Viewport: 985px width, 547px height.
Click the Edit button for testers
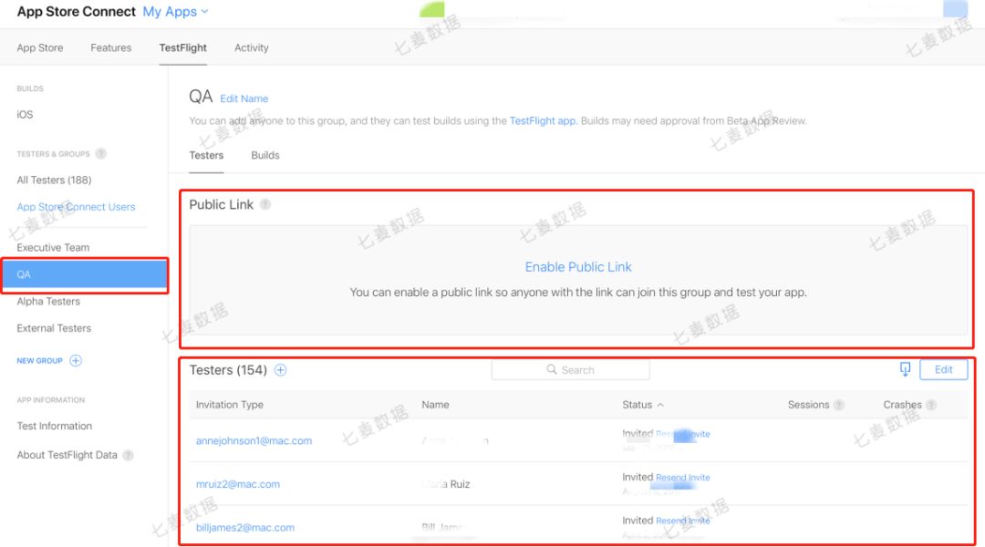coord(944,369)
